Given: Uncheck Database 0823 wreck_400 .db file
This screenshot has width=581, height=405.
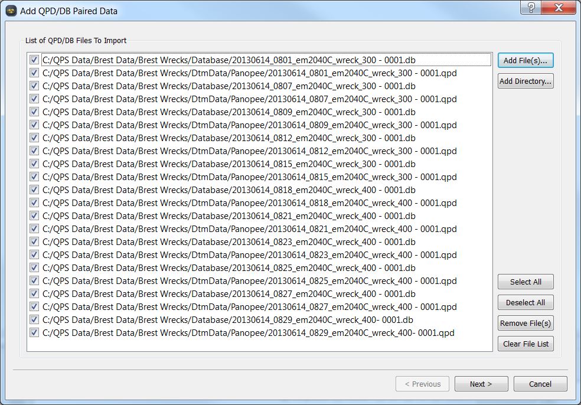Looking at the screenshot, I should click(34, 241).
